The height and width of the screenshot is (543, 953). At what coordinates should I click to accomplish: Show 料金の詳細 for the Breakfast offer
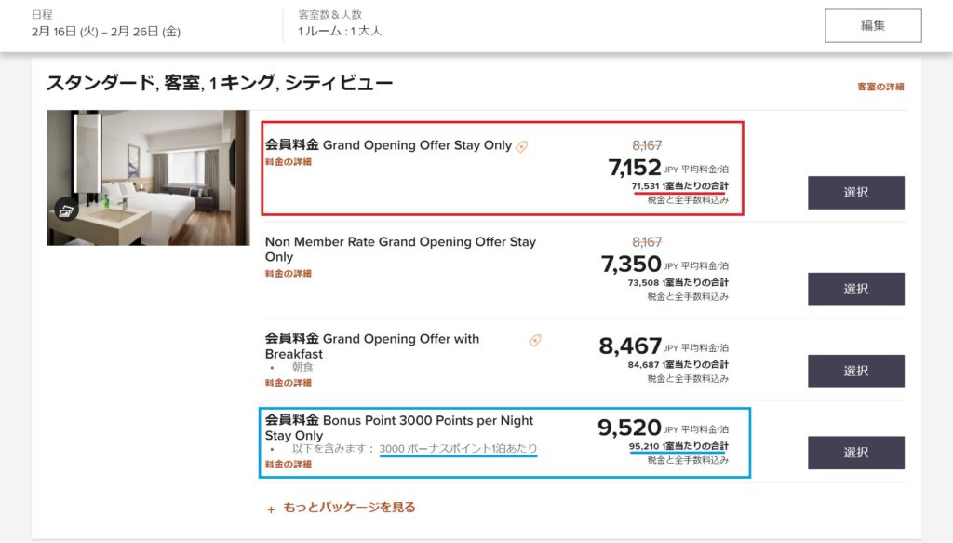coord(289,383)
